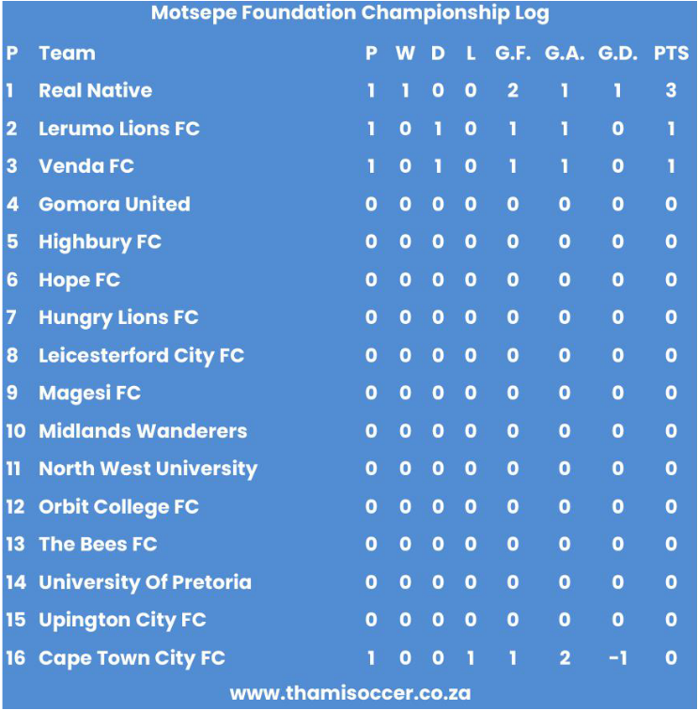Select the Venda FC team name
The height and width of the screenshot is (710, 698).
point(86,166)
